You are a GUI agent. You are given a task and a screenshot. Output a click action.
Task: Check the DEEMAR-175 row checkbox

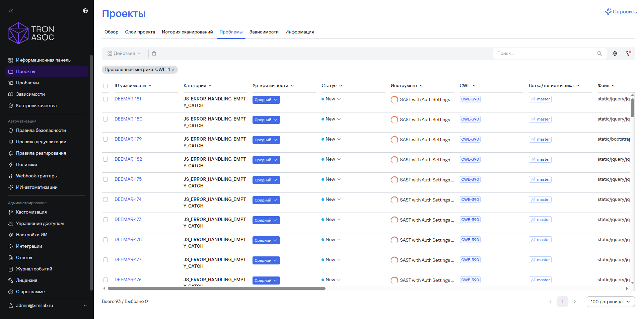[x=105, y=179]
